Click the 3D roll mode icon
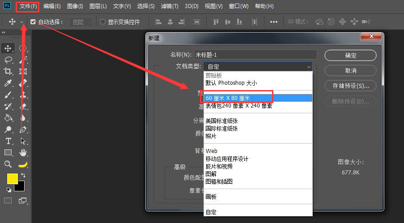404x223 pixels. pos(331,22)
